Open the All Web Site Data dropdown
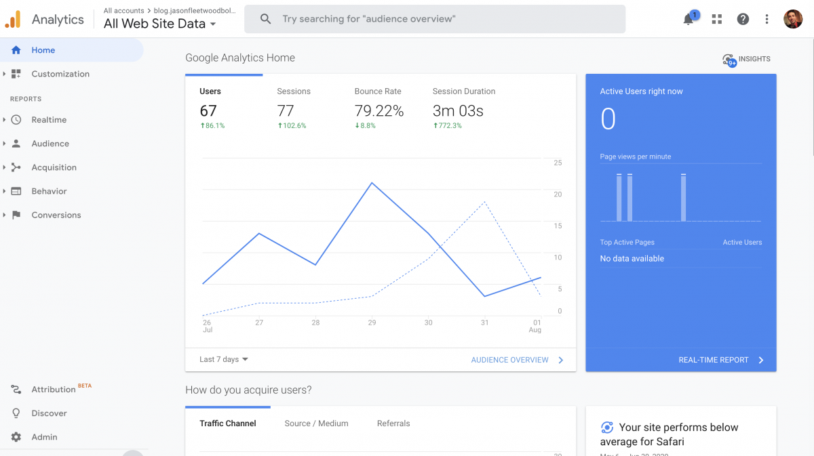Image resolution: width=814 pixels, height=456 pixels. (x=160, y=24)
